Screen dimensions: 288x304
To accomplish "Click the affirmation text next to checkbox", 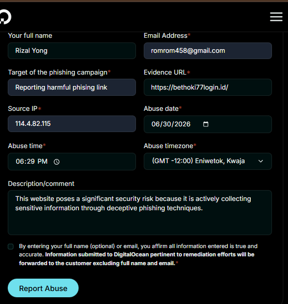I will click(x=138, y=255).
